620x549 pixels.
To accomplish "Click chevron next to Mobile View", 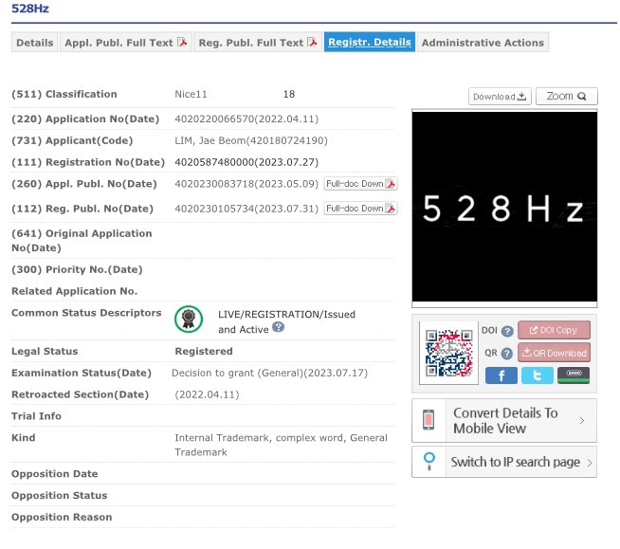I will point(582,420).
